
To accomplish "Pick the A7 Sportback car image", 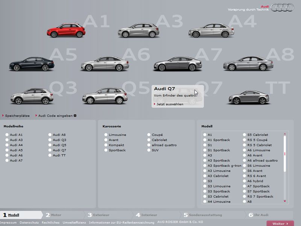I will (178, 64).
